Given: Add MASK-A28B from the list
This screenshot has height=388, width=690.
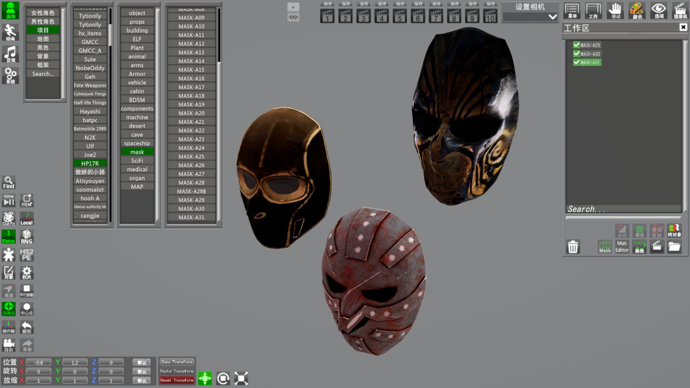Looking at the screenshot, I should point(192,191).
